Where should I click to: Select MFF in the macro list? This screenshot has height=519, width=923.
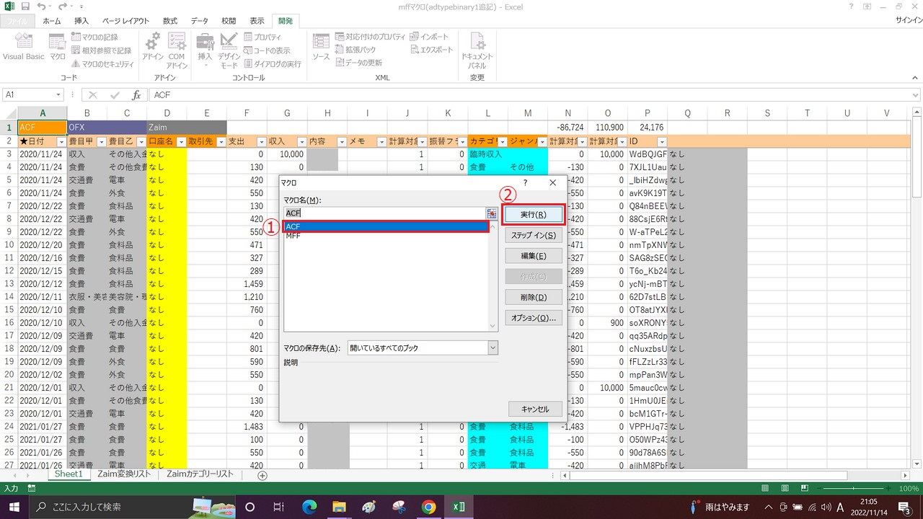coord(293,236)
